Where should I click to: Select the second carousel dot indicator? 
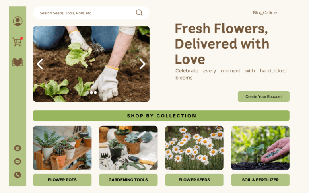tap(91, 92)
